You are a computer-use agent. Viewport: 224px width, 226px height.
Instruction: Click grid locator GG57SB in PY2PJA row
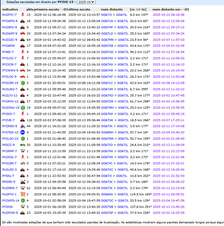pos(107,207)
